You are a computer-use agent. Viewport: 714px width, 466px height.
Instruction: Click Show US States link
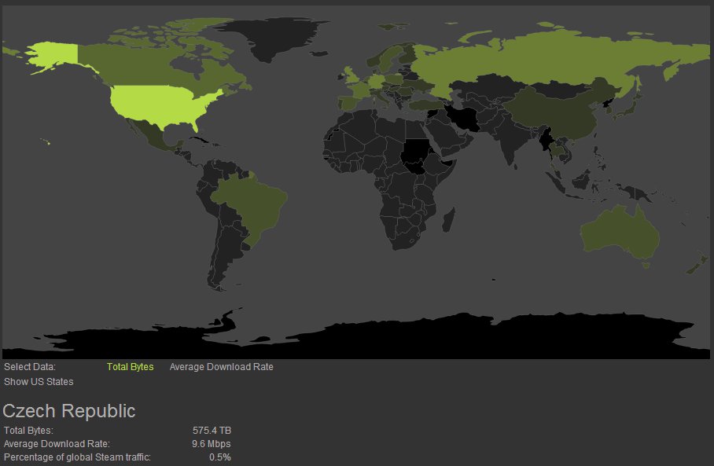click(39, 382)
